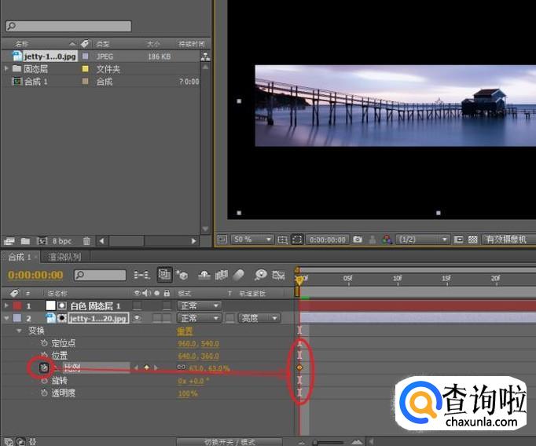536x446 pixels.
Task: Click the scale constrain proportions link icon
Action: tap(180, 367)
